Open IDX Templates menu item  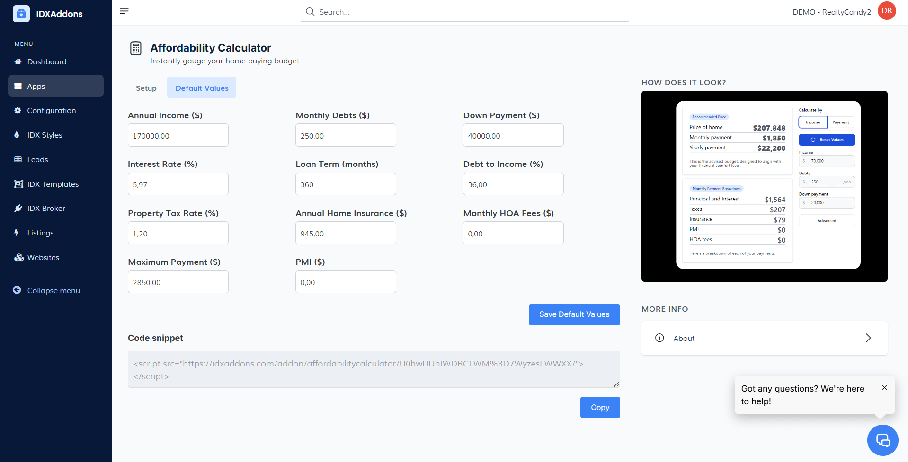(56, 184)
